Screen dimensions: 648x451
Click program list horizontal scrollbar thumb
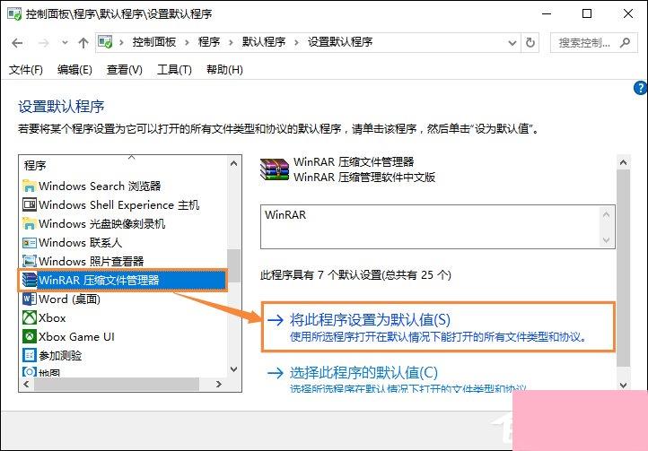point(117,384)
